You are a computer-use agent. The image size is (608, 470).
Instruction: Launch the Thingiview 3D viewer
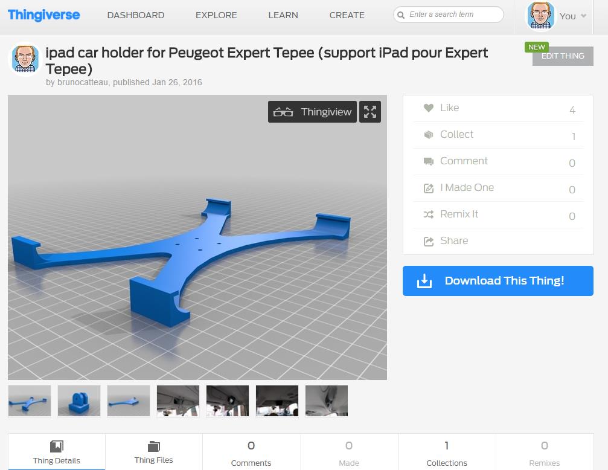(x=312, y=112)
